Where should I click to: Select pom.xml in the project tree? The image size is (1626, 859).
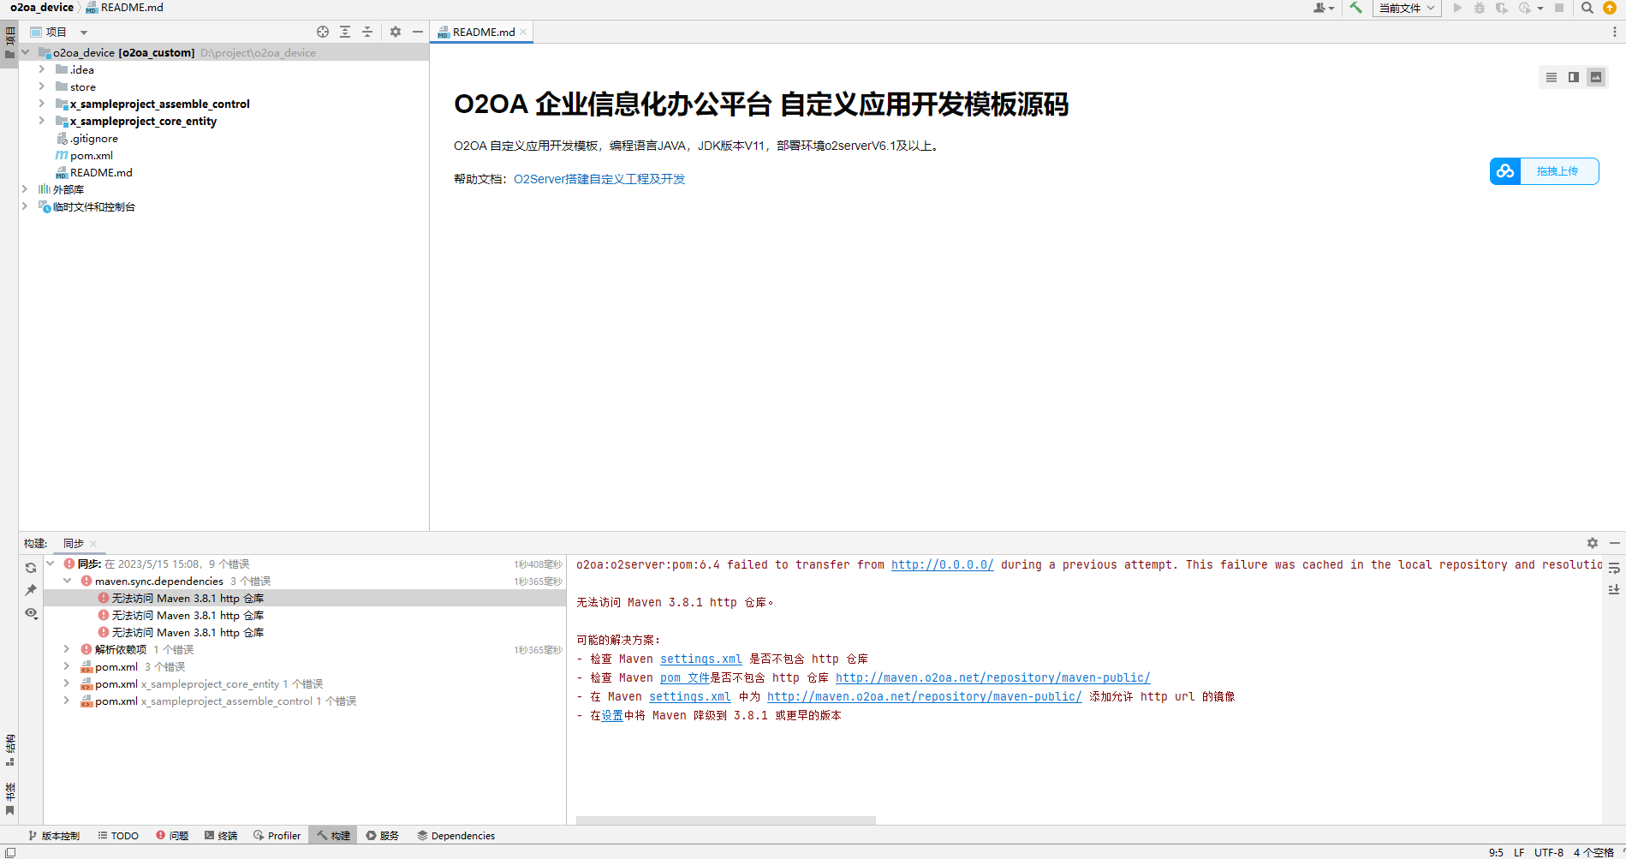coord(91,155)
